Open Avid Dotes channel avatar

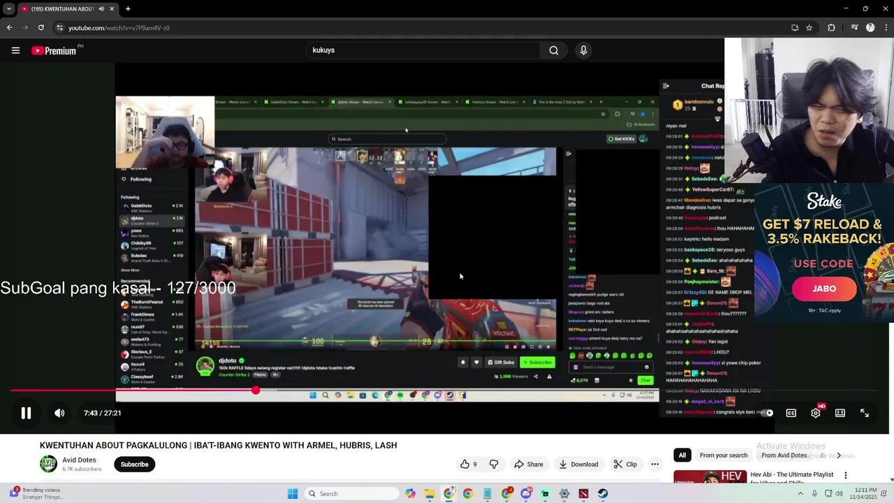(x=48, y=464)
